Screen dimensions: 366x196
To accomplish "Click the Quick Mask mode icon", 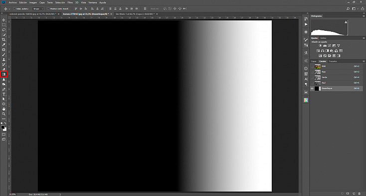I will [x=3, y=134].
